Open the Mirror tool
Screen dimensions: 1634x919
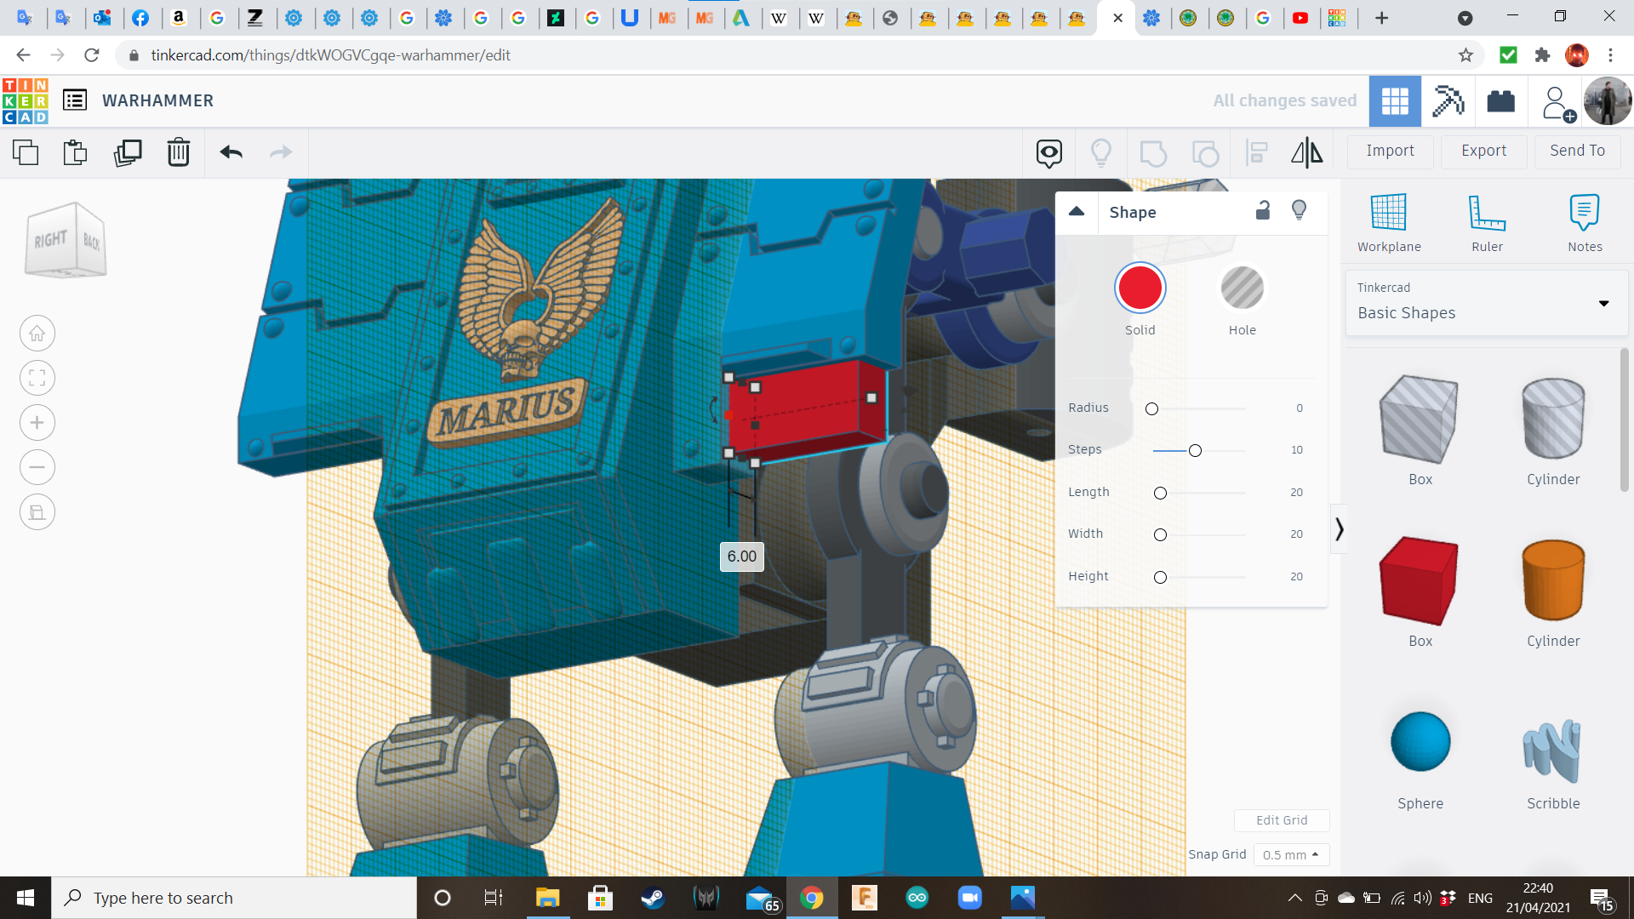pos(1306,152)
